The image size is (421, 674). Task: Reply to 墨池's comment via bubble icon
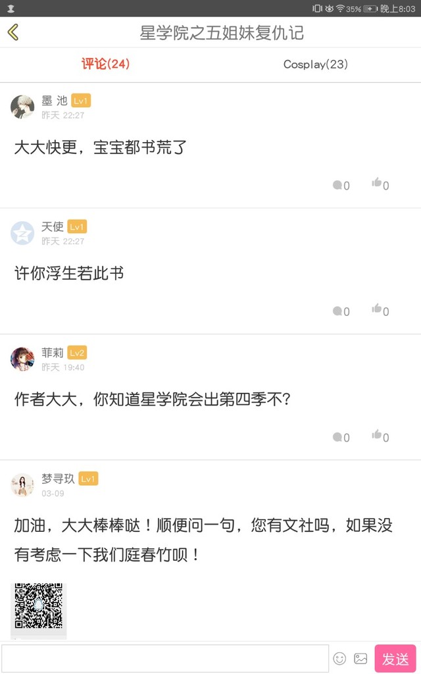click(337, 185)
